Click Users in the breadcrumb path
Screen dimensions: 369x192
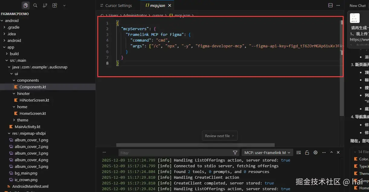[114, 15]
